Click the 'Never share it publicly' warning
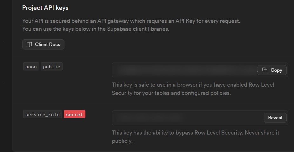Image resolution: width=294 pixels, height=152 pixels. pyautogui.click(x=196, y=137)
